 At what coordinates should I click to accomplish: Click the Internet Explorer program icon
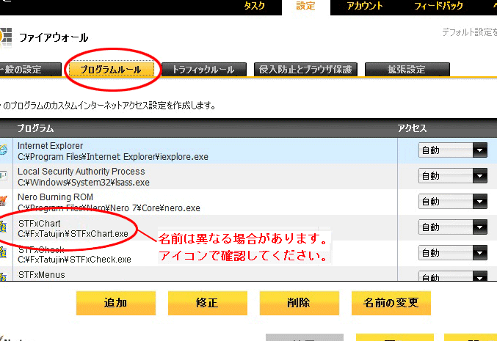(x=4, y=151)
